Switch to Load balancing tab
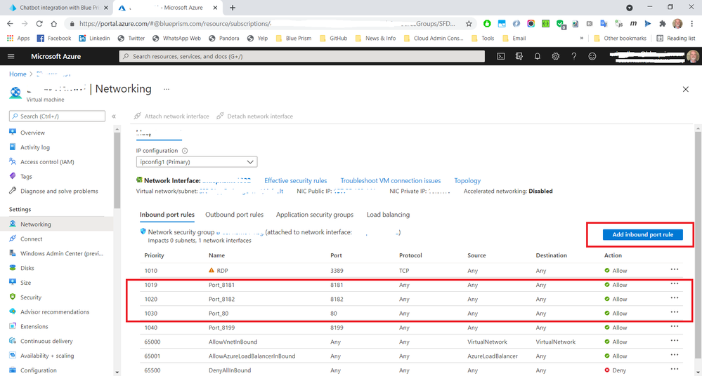Screen dimensions: 702x376 tap(388, 215)
